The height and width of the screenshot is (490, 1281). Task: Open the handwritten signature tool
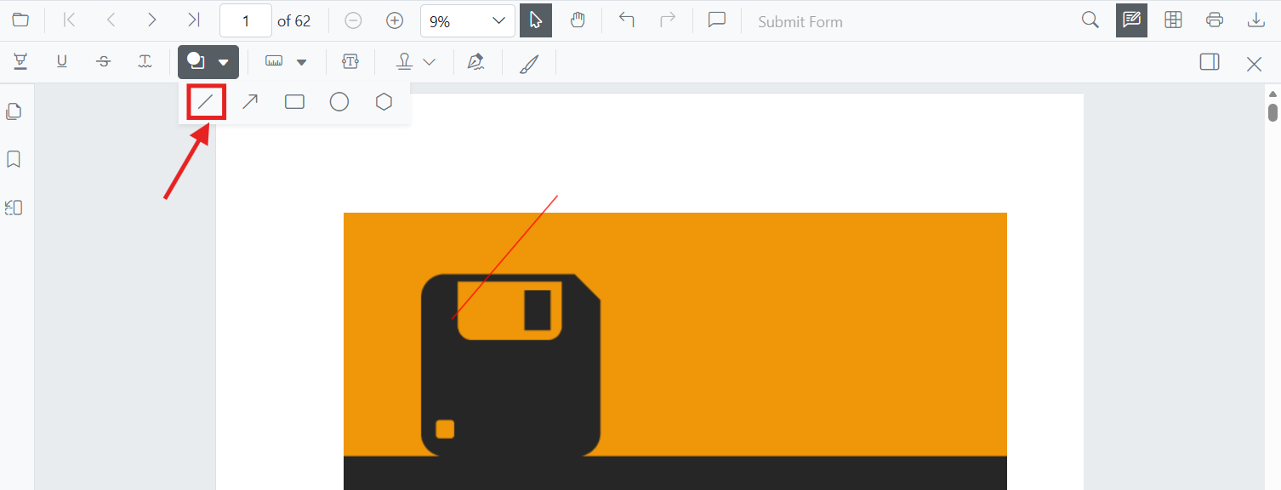[475, 61]
